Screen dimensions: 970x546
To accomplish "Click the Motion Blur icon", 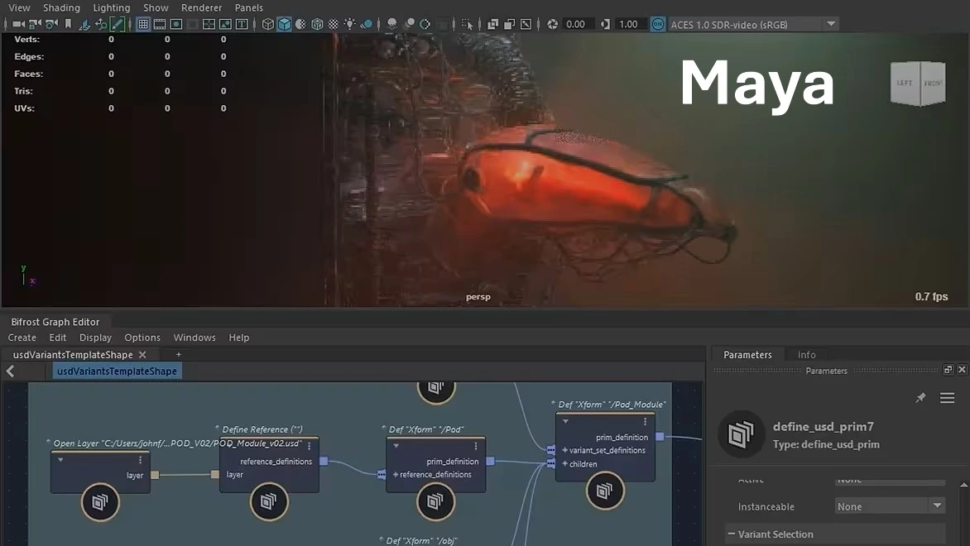I will pos(409,24).
